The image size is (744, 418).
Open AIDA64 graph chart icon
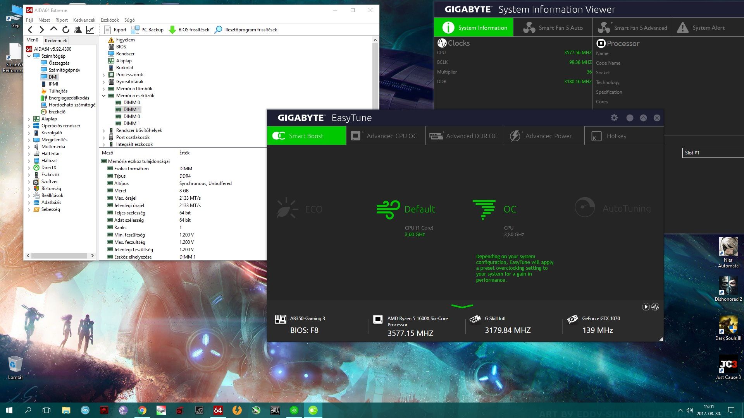90,30
